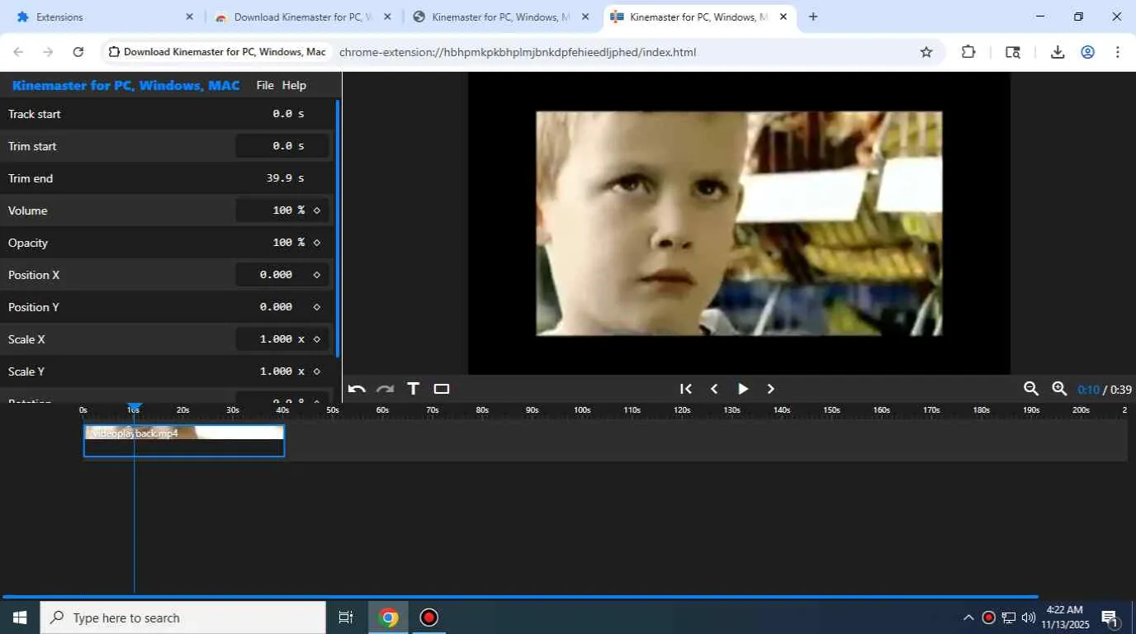Play the video preview
Image resolution: width=1136 pixels, height=634 pixels.
click(743, 389)
